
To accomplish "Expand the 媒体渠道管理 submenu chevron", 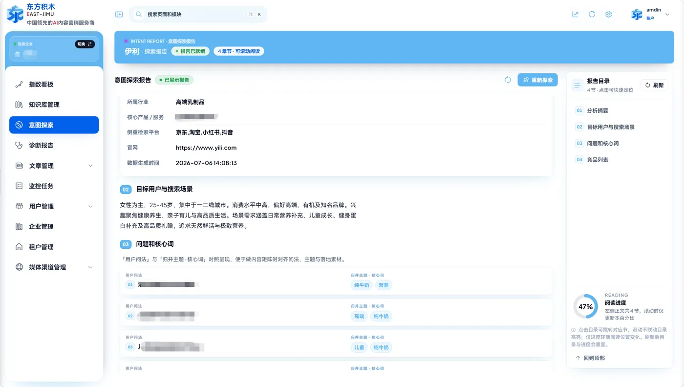I will pyautogui.click(x=90, y=267).
